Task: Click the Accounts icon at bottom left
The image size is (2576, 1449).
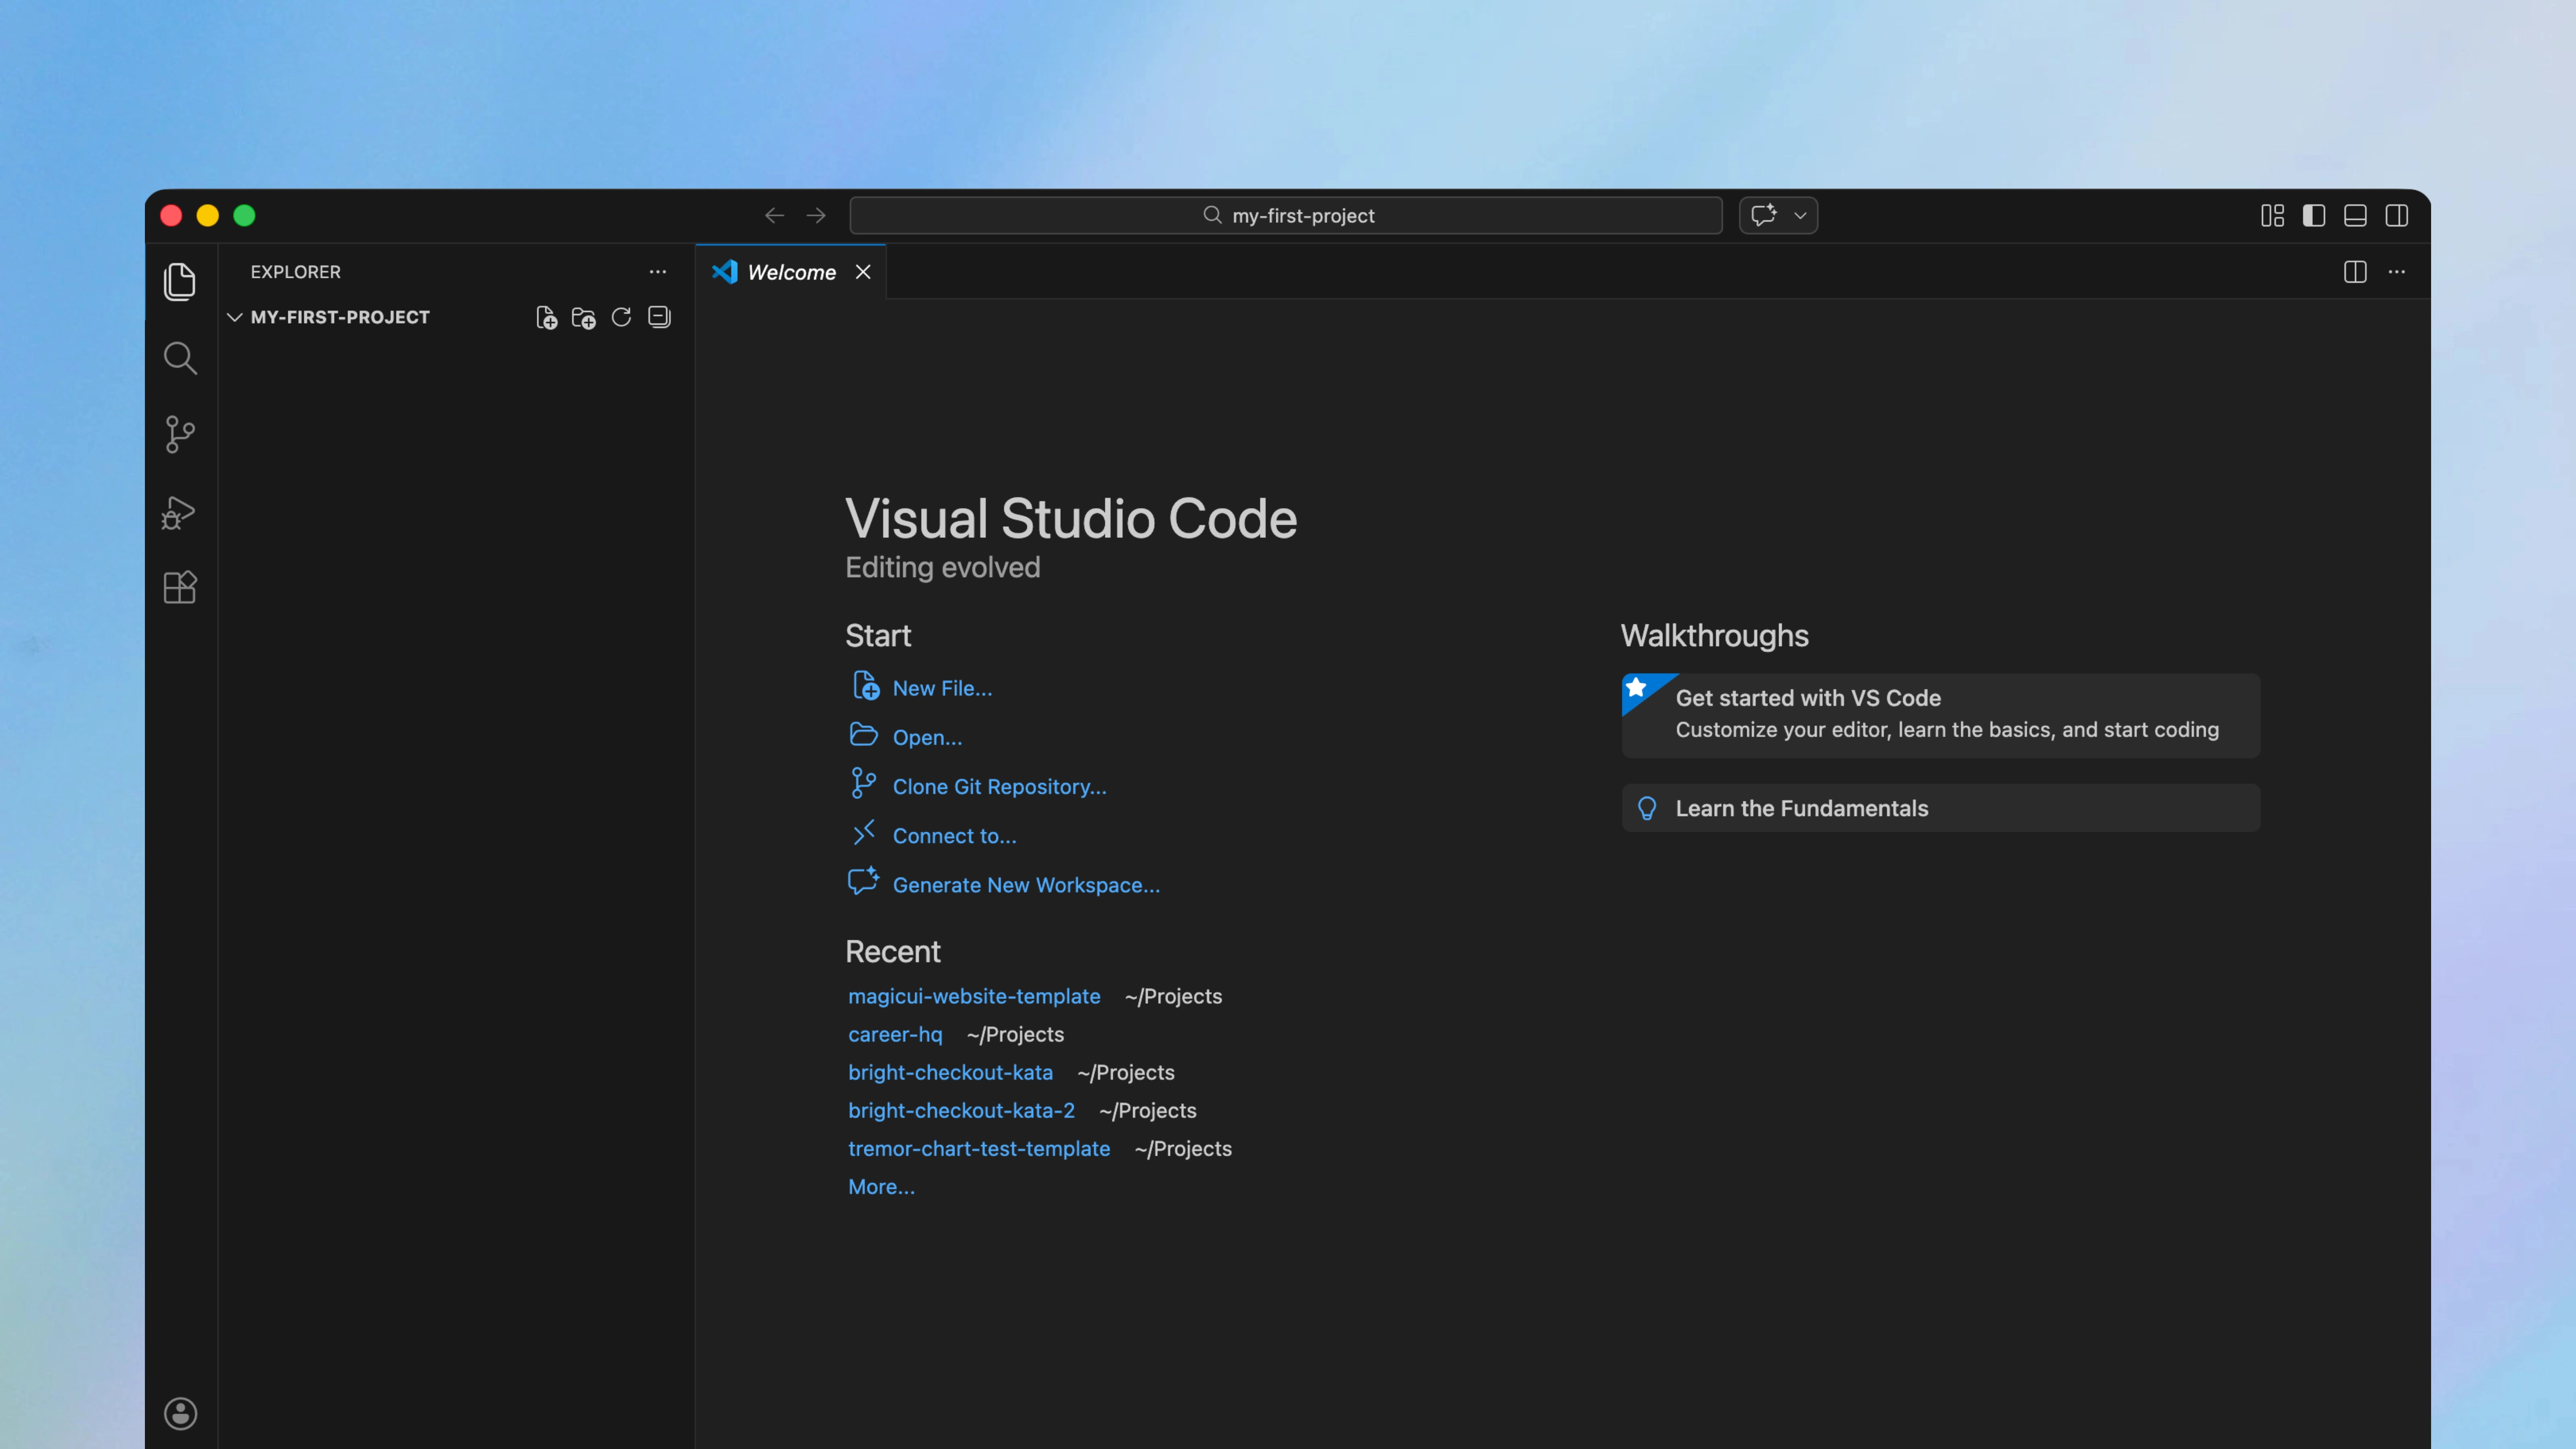Action: 180,1413
